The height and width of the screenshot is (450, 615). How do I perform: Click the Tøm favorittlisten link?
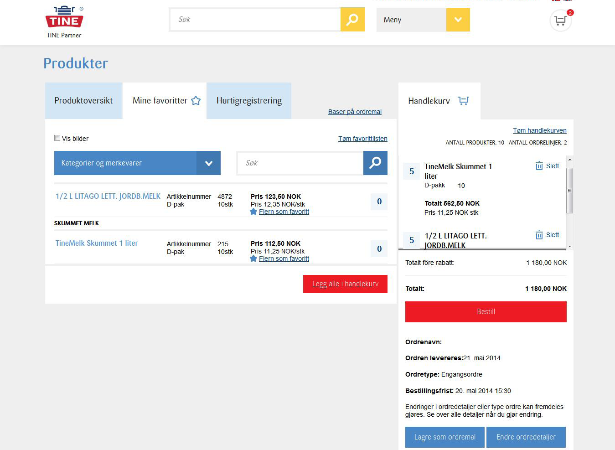click(363, 139)
